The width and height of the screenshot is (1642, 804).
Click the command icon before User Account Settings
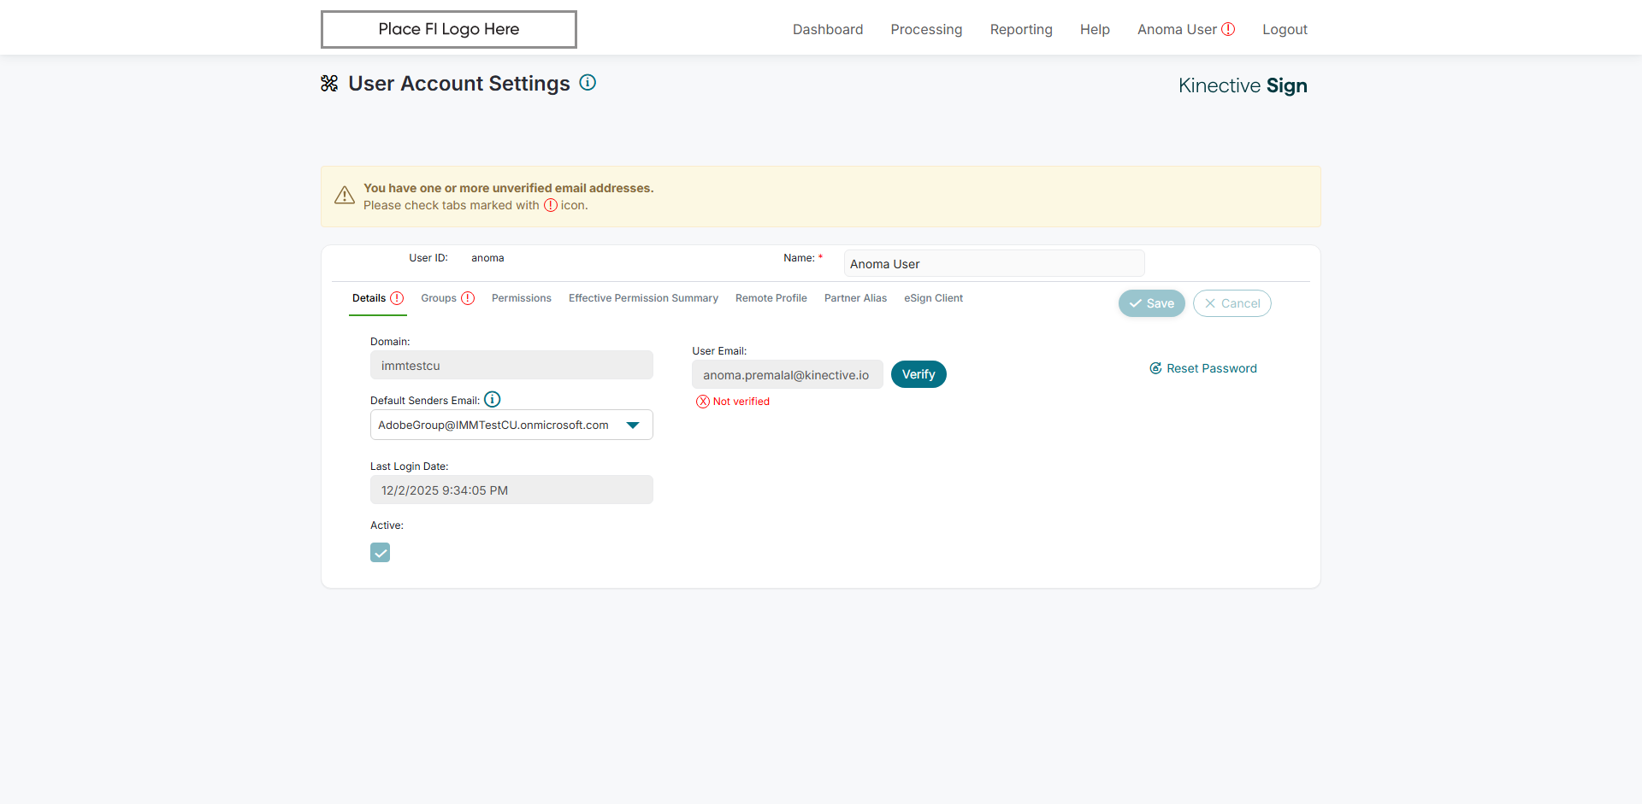[329, 83]
